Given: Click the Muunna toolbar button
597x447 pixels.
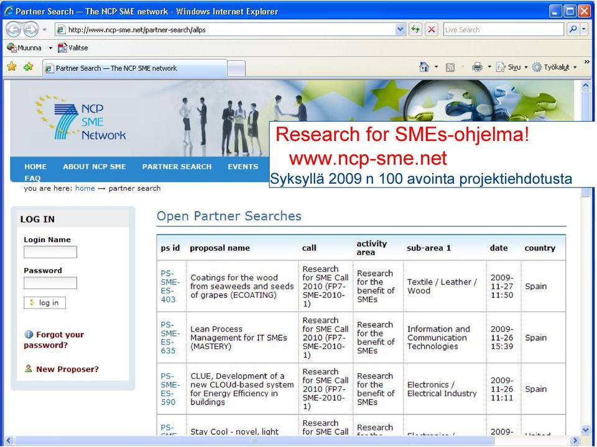Looking at the screenshot, I should pos(24,48).
